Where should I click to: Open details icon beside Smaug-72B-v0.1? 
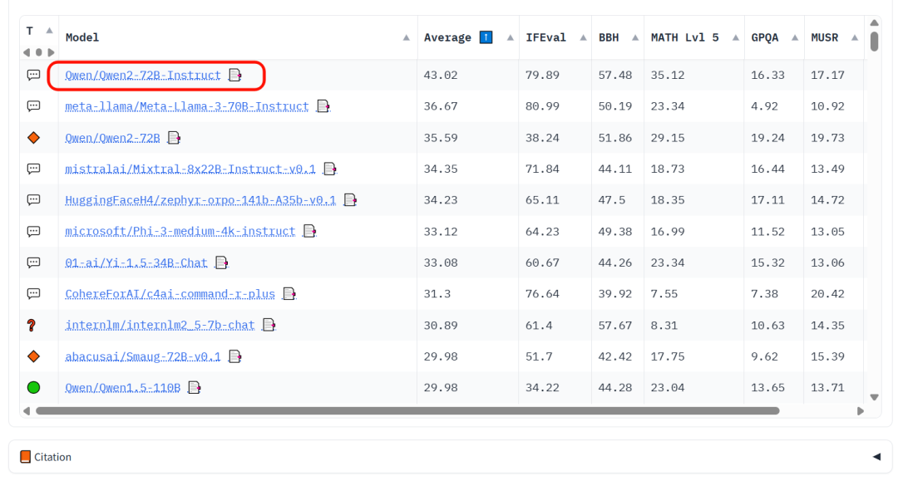pyautogui.click(x=234, y=356)
